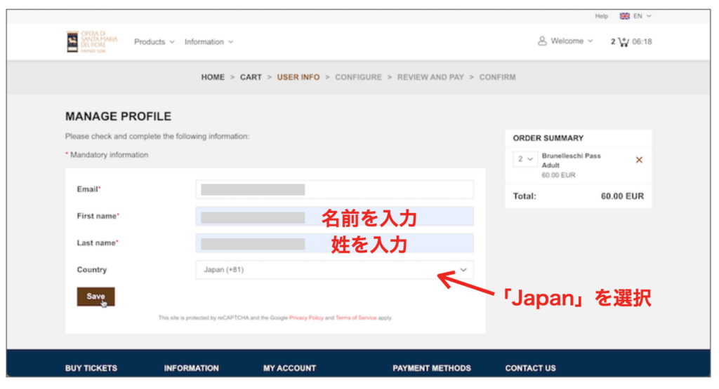Viewport: 719px width, 389px height.
Task: Click into the First name field
Action: point(334,217)
